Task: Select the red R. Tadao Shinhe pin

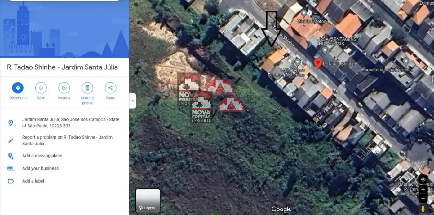Action: pyautogui.click(x=317, y=63)
